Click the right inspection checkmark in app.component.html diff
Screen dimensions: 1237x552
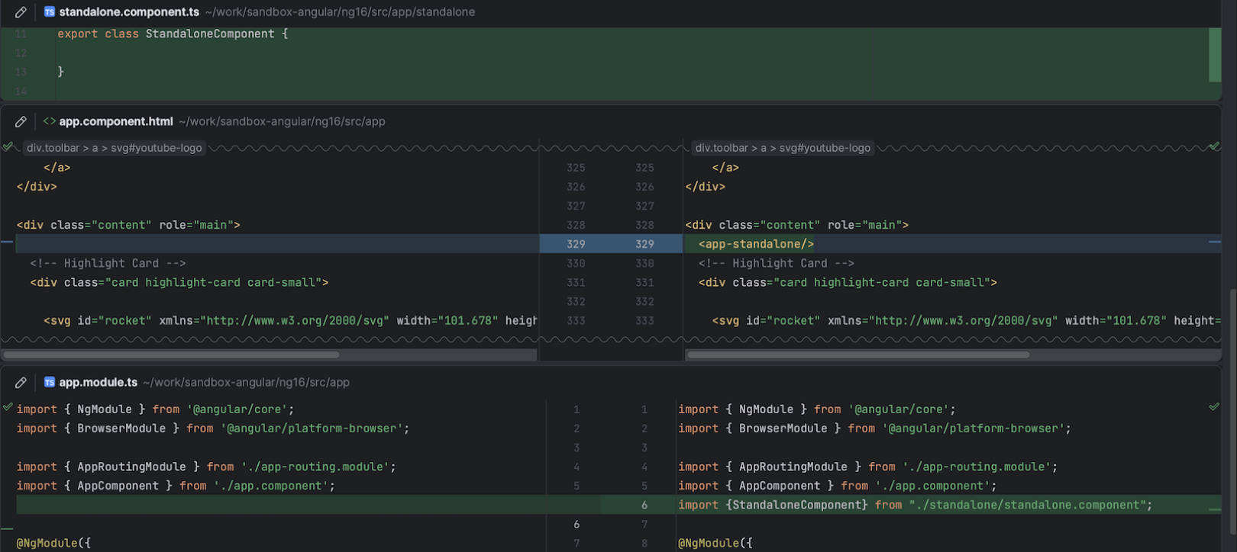(1214, 146)
